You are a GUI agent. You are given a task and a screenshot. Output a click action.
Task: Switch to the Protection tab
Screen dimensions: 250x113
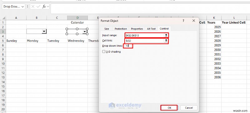pyautogui.click(x=121, y=29)
